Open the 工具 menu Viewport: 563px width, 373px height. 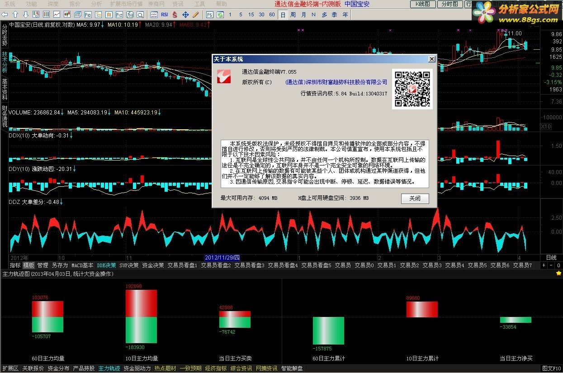click(x=199, y=4)
